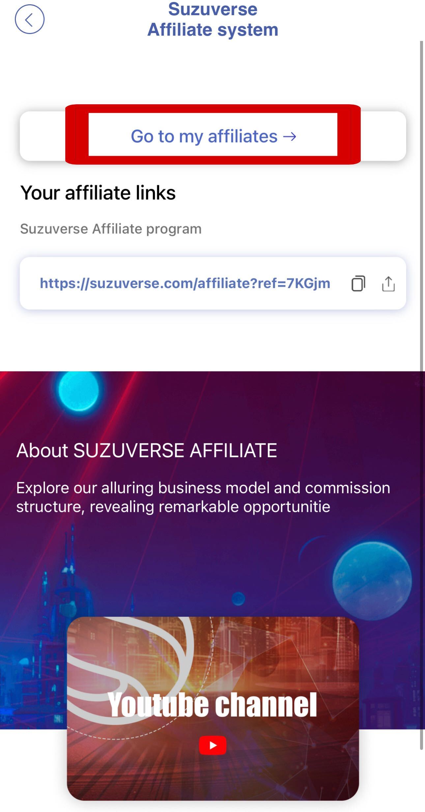Screen dimensions: 425x812
Task: Open Go to my affiliates
Action: pos(213,136)
